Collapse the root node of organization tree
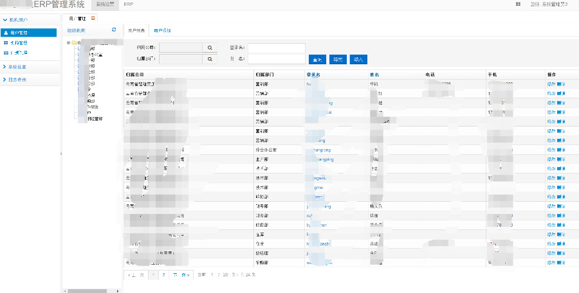Image resolution: width=579 pixels, height=293 pixels. [68, 42]
